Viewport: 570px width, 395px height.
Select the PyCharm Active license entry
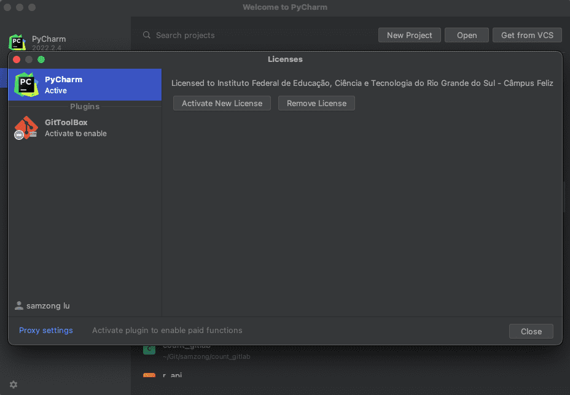click(x=85, y=85)
